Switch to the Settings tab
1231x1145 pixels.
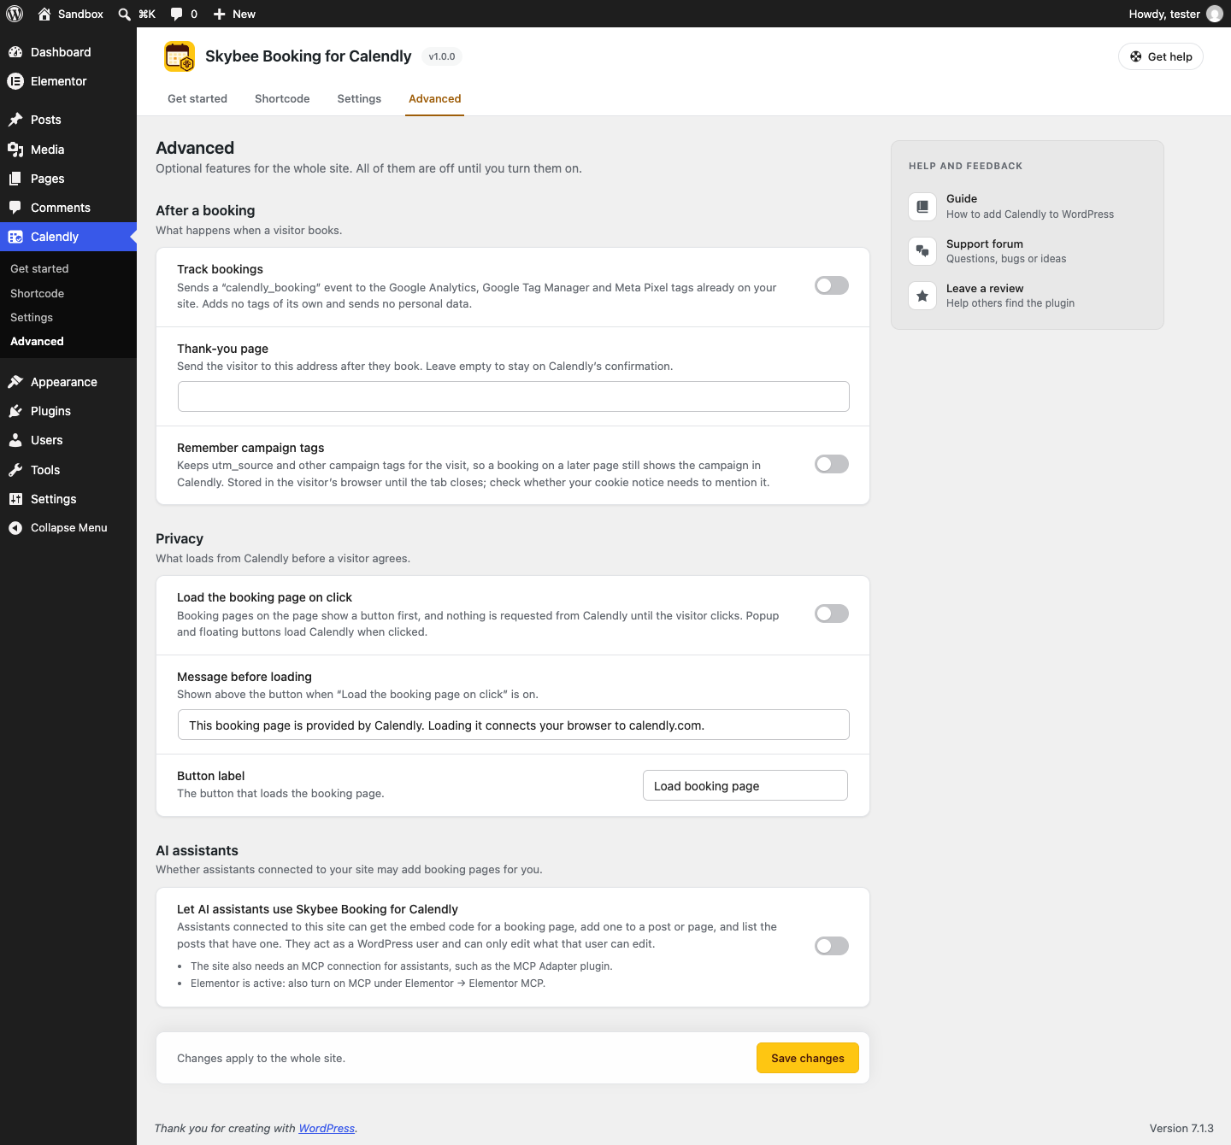[x=359, y=98]
